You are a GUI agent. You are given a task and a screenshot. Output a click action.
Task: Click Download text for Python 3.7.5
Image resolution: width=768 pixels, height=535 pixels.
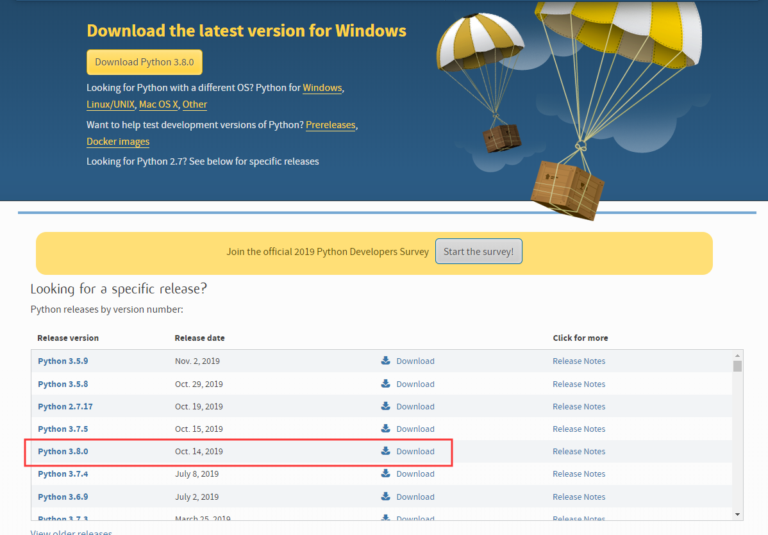(415, 429)
